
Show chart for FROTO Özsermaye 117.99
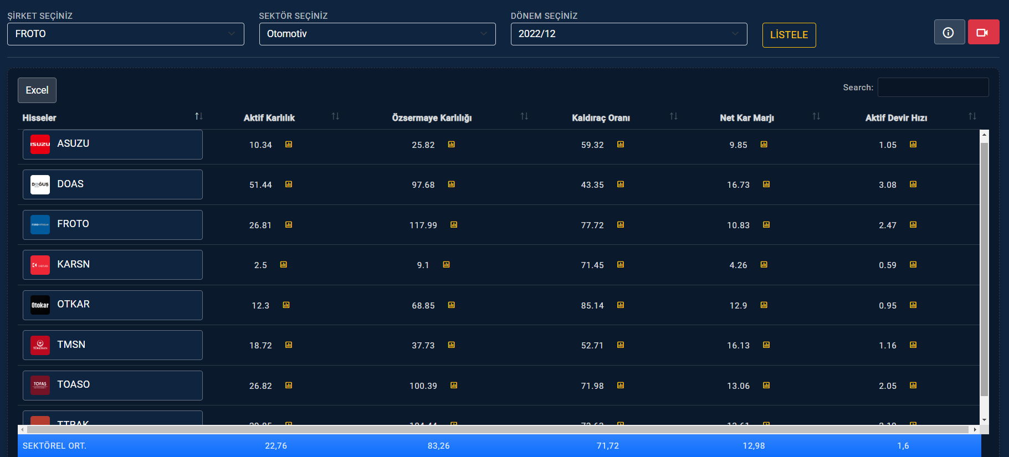[454, 225]
